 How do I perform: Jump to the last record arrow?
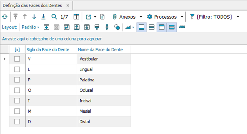43,17
